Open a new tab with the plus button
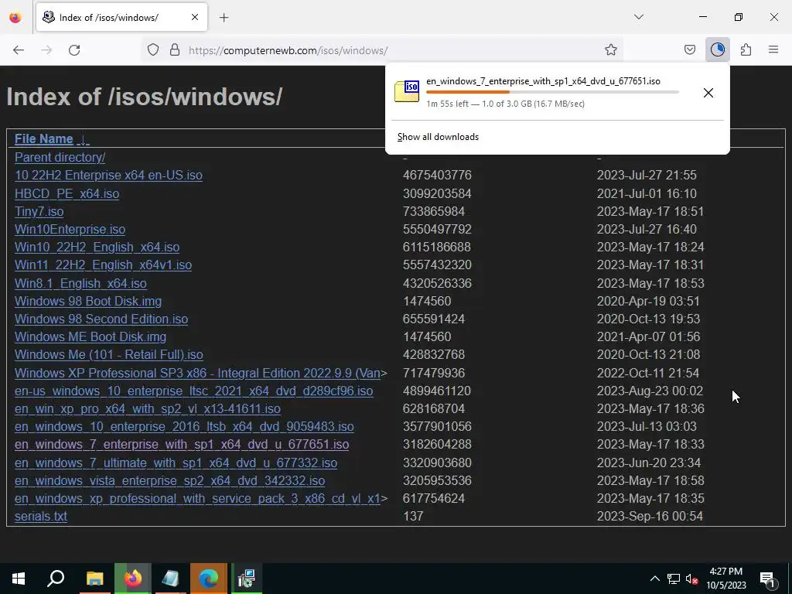The image size is (792, 594). (x=224, y=18)
